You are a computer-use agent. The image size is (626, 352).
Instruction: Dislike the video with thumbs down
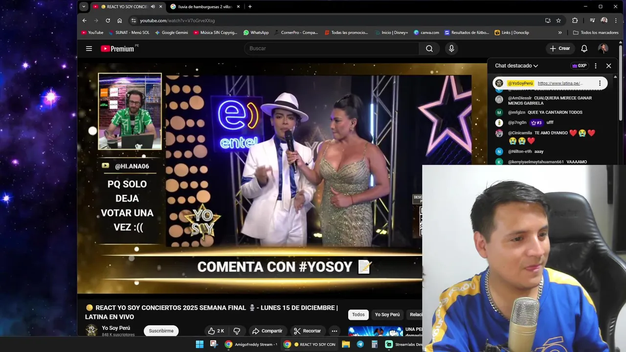pos(237,331)
